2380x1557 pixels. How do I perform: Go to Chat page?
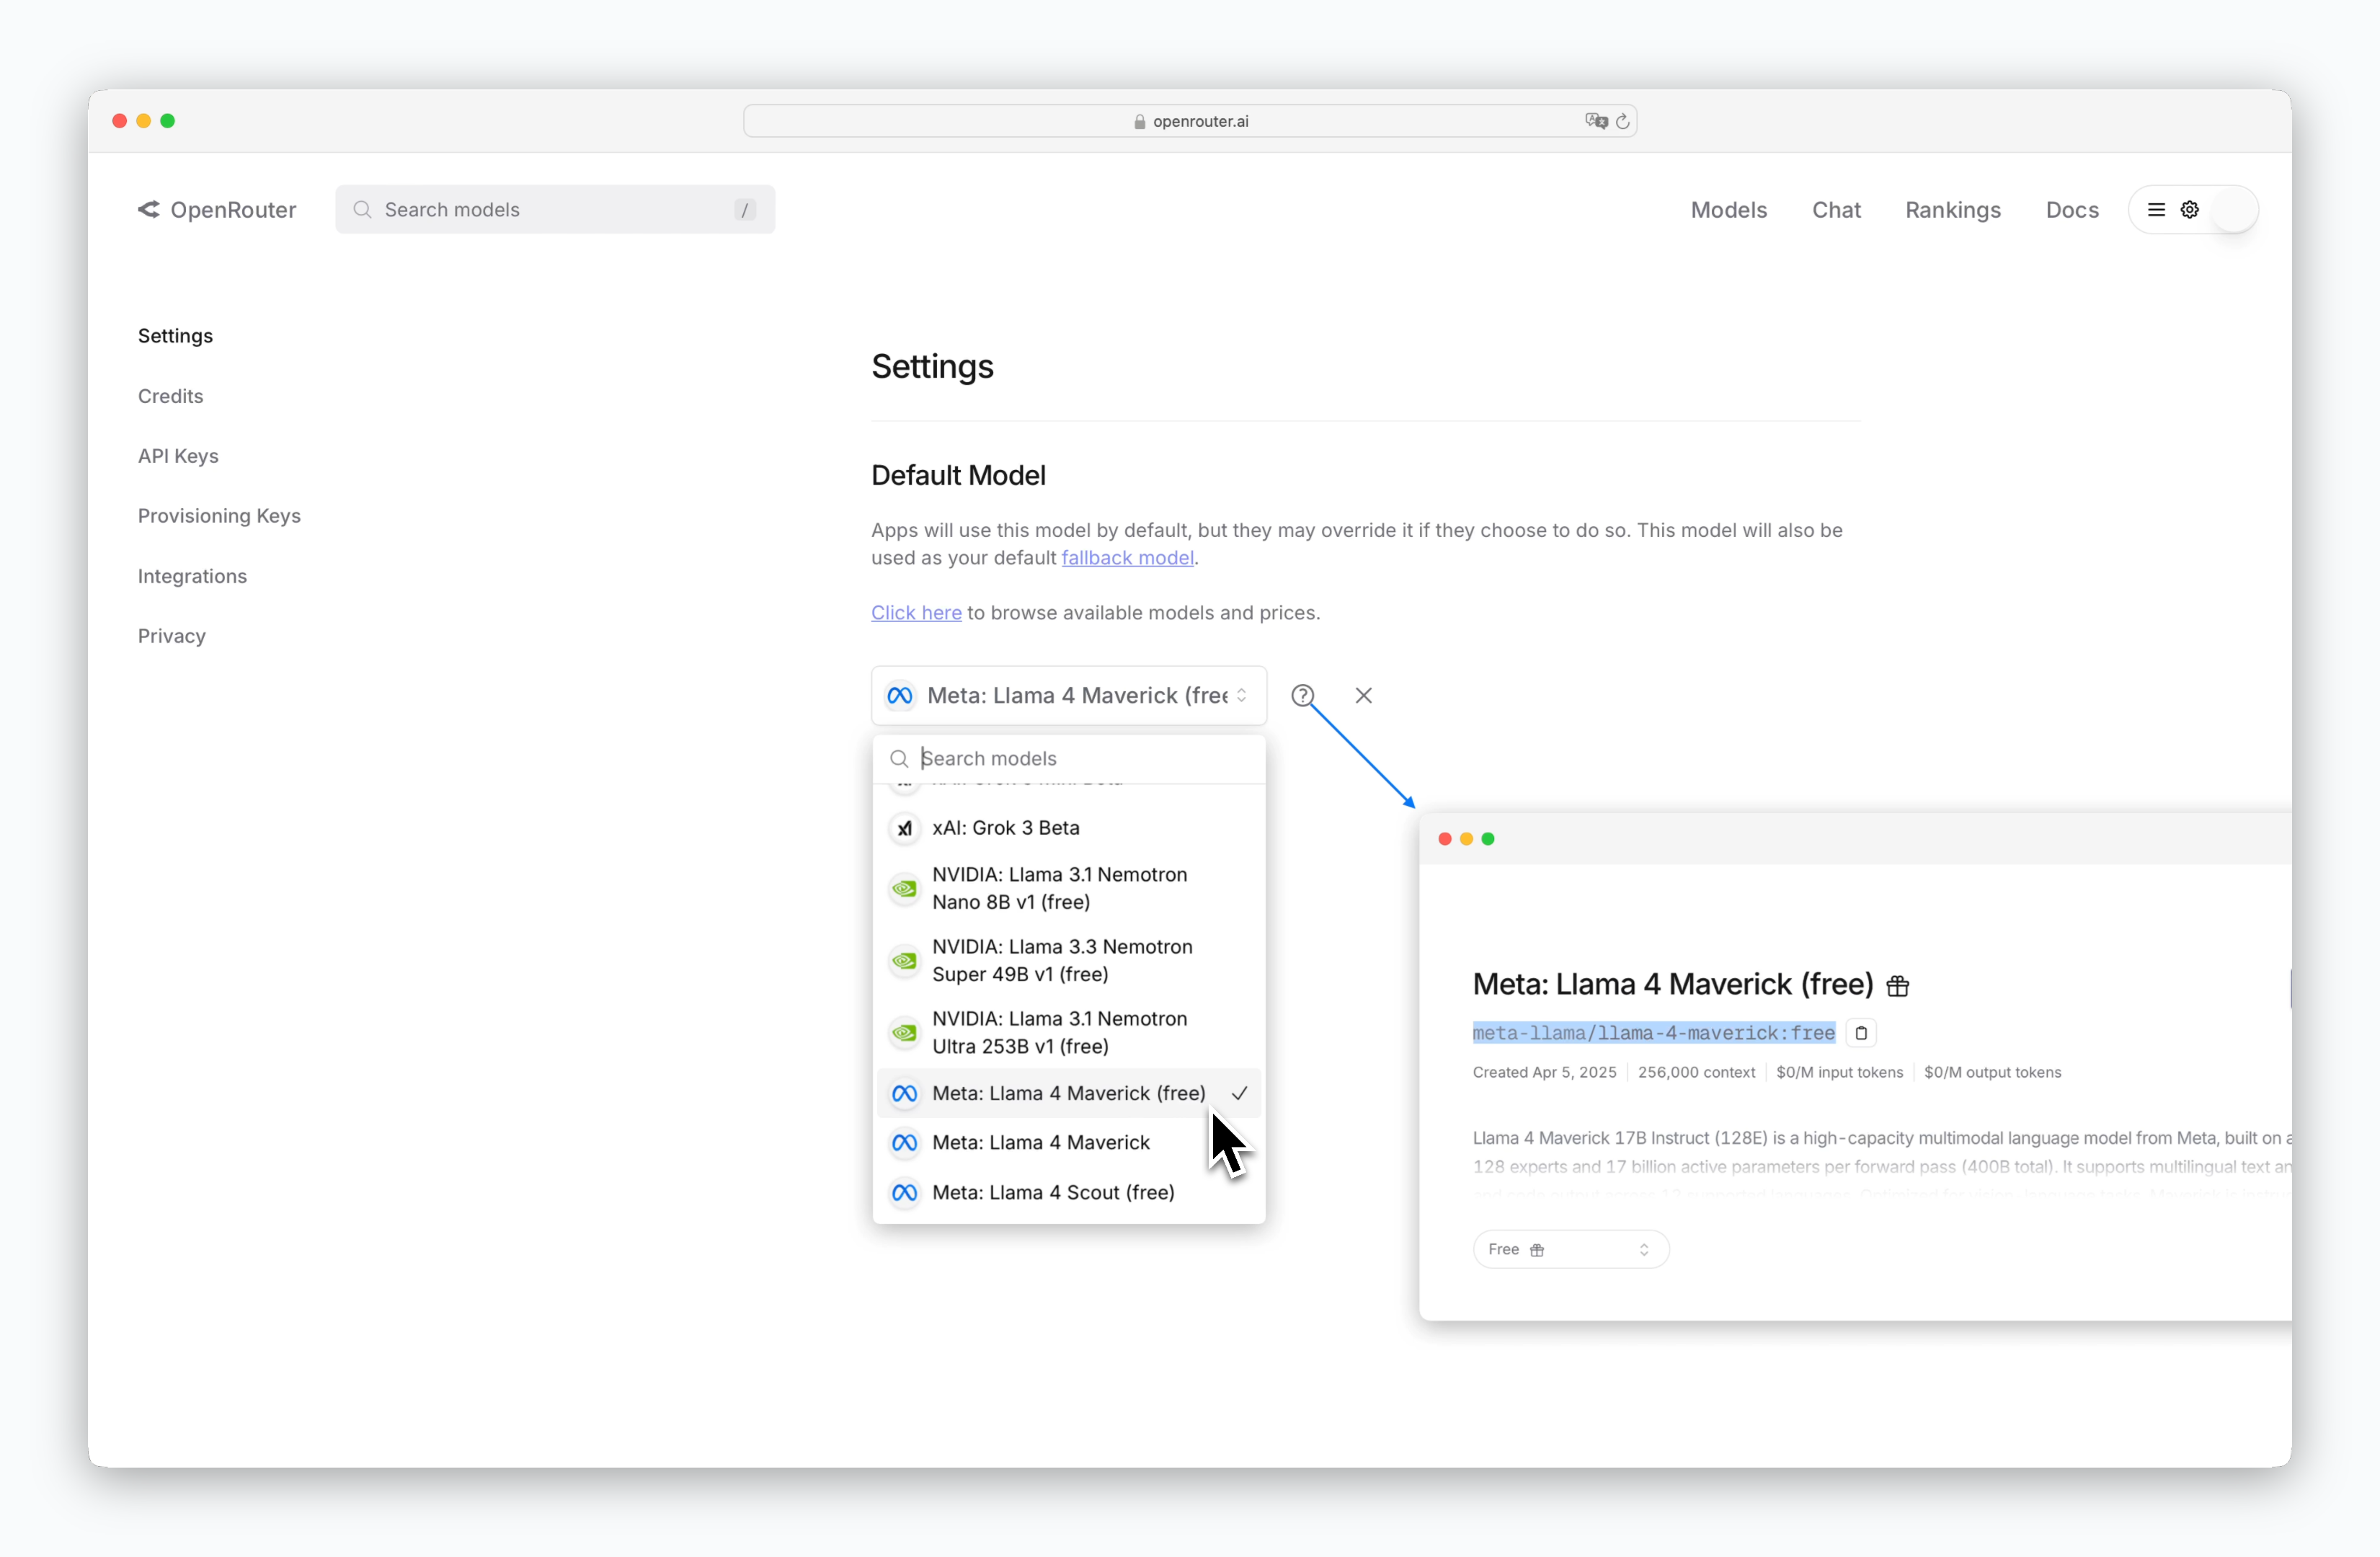pyautogui.click(x=1836, y=209)
